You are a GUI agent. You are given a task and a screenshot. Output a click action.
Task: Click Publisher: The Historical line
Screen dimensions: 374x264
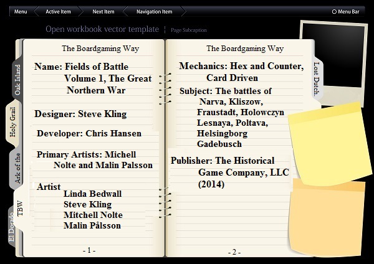(x=223, y=161)
